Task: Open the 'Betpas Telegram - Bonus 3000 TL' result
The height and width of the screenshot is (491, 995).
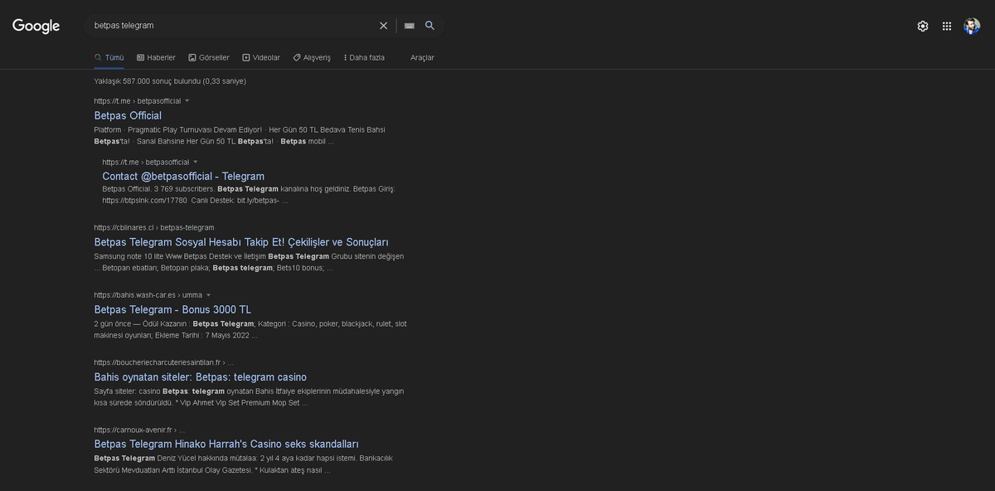Action: [172, 309]
